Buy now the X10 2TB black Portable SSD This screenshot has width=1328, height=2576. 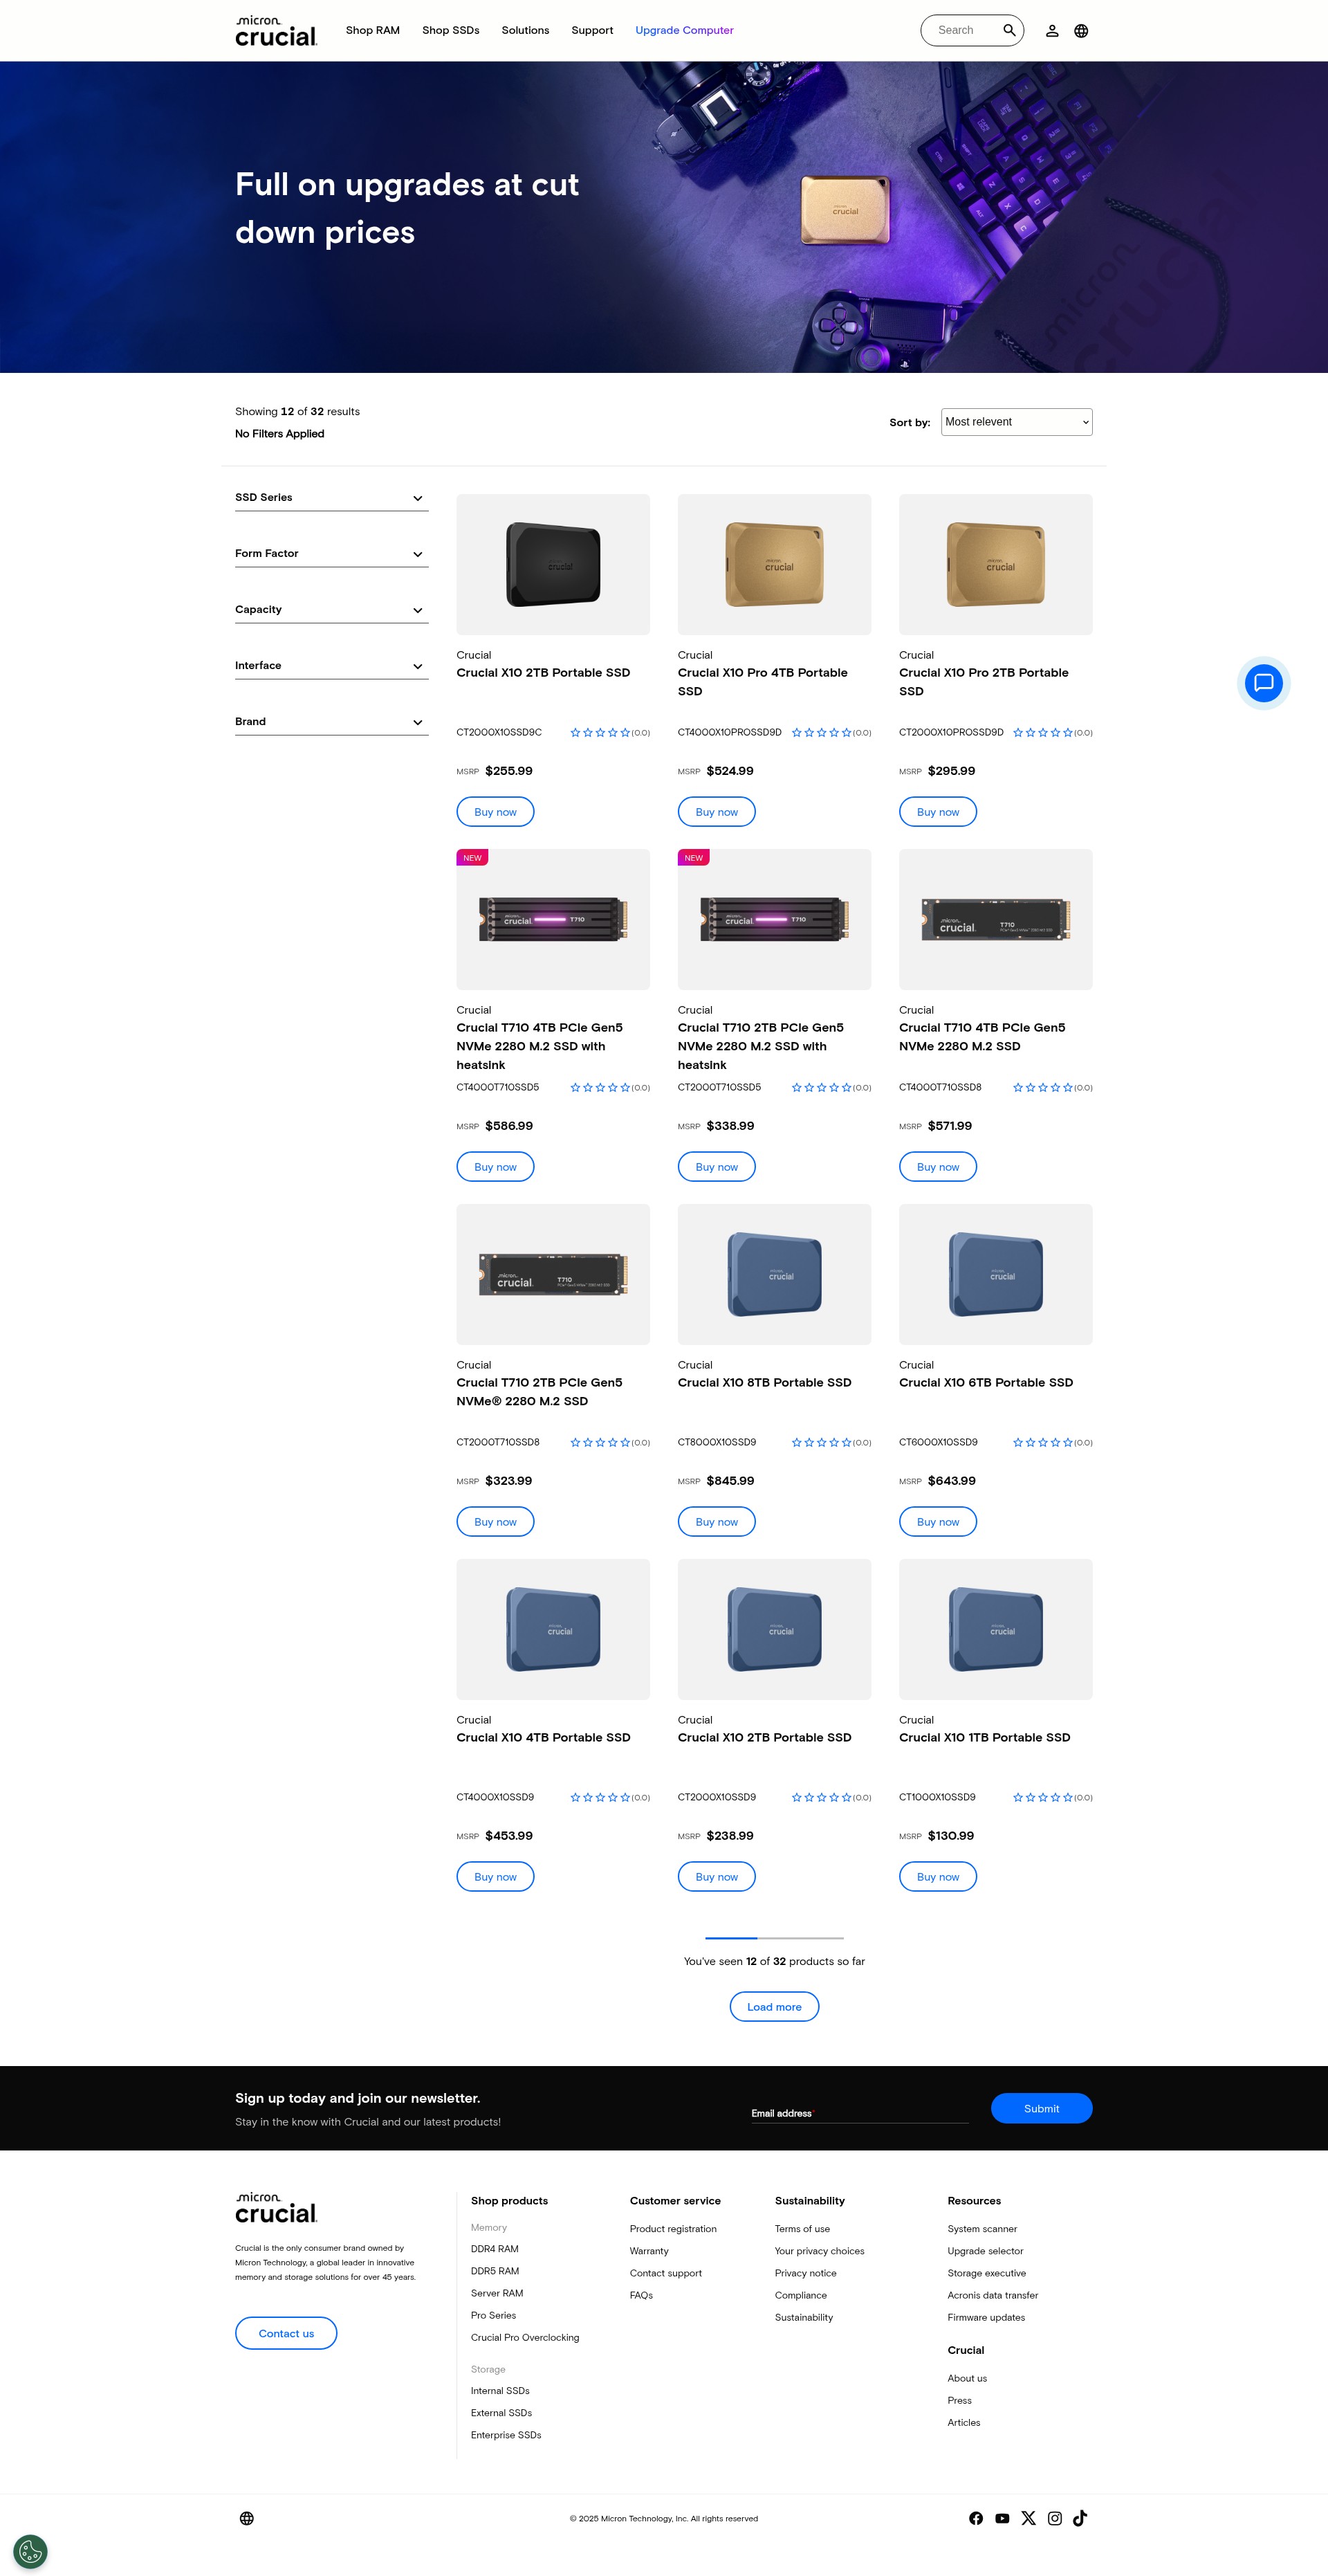[495, 812]
